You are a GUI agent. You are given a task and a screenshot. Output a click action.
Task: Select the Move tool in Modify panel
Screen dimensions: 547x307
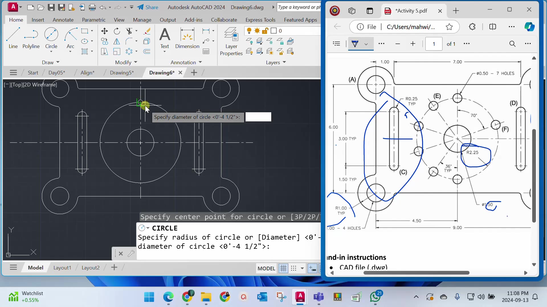[104, 31]
